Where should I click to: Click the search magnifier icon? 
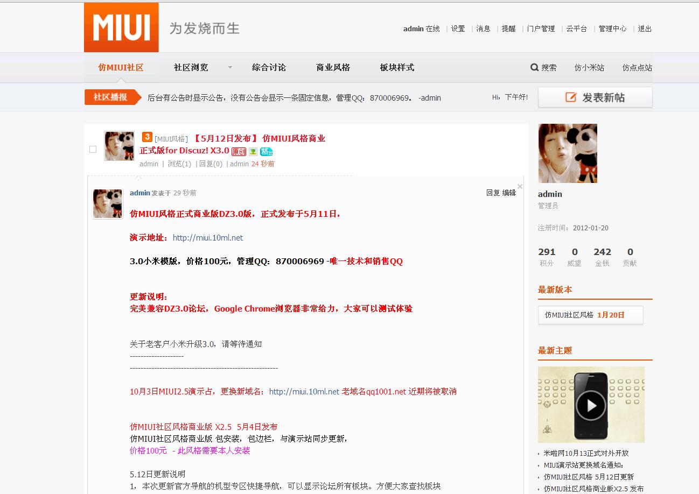click(535, 67)
